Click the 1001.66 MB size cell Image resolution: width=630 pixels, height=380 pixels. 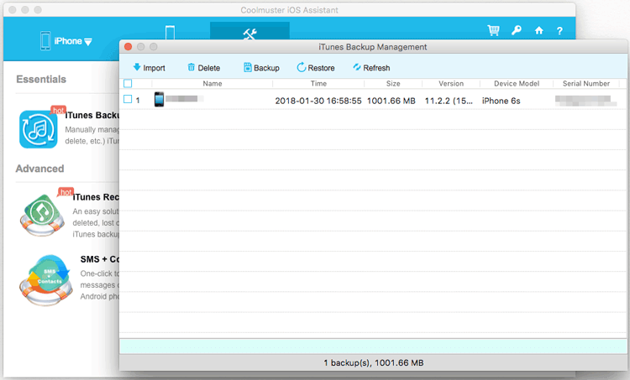click(x=391, y=101)
